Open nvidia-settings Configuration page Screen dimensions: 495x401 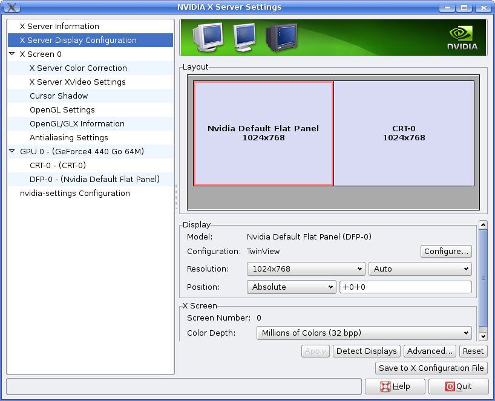pos(90,193)
